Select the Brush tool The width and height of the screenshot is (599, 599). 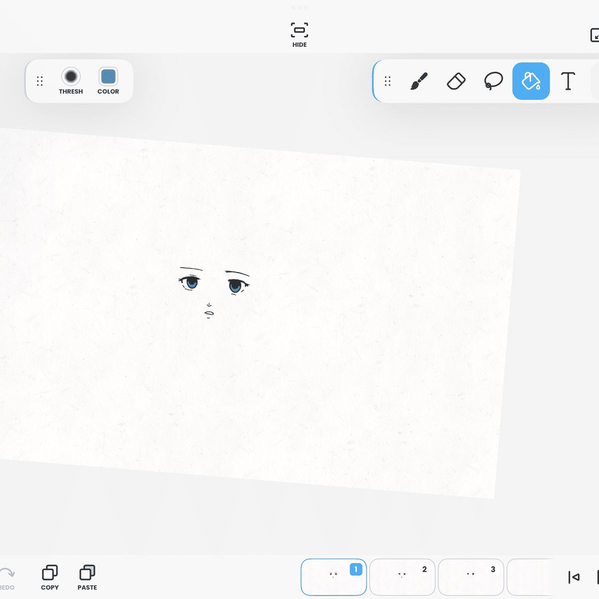[x=419, y=81]
